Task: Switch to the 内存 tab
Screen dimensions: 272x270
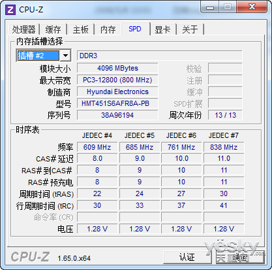Action: (108, 29)
